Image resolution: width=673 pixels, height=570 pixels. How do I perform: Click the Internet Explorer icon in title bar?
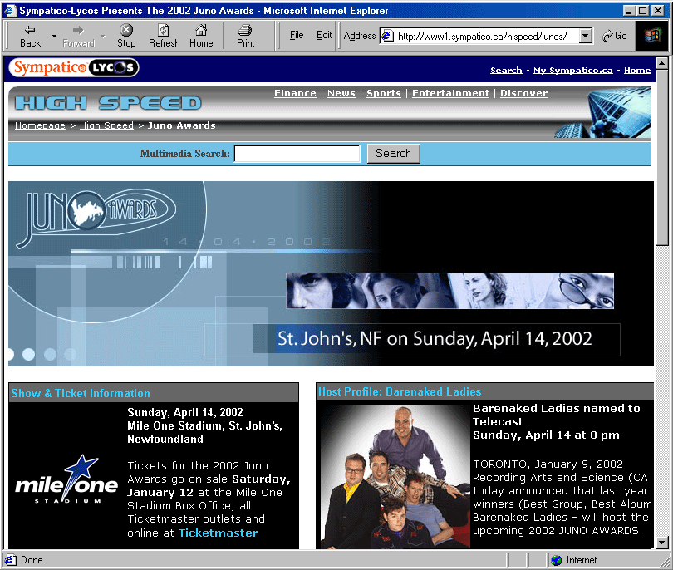point(10,10)
